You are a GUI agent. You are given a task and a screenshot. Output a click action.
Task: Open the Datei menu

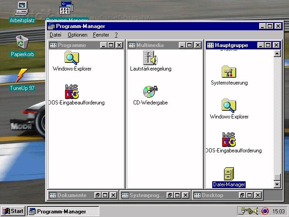[x=55, y=35]
